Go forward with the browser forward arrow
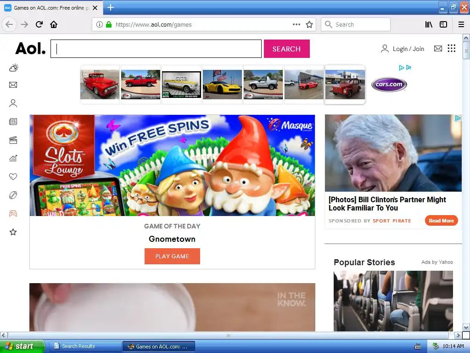Image resolution: width=470 pixels, height=353 pixels. (24, 24)
